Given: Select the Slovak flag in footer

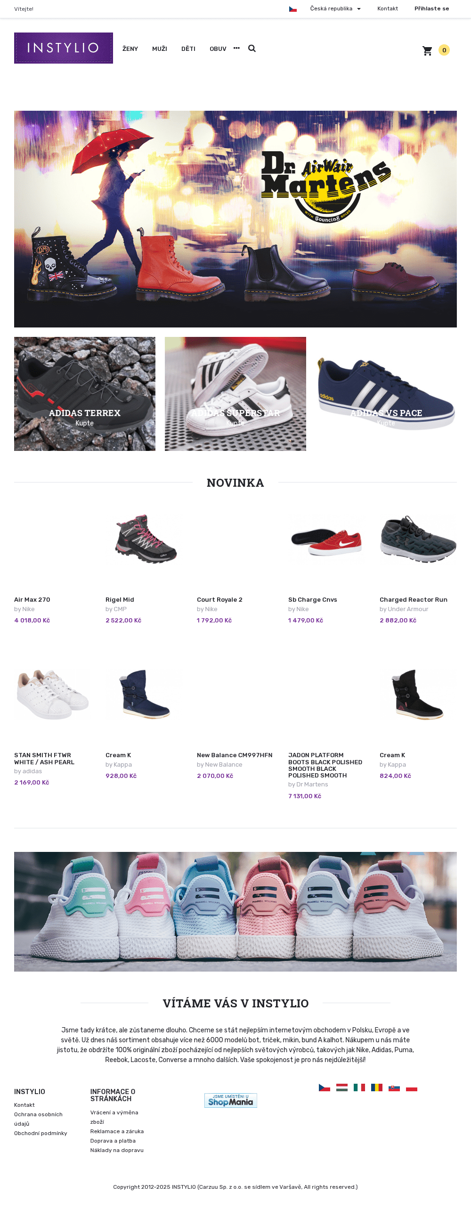Looking at the screenshot, I should 394,1087.
